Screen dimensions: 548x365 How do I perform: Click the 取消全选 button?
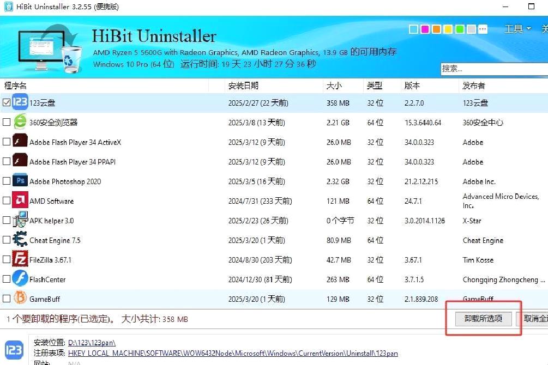coord(532,319)
